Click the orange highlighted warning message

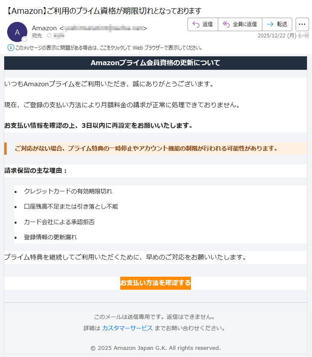pos(146,148)
